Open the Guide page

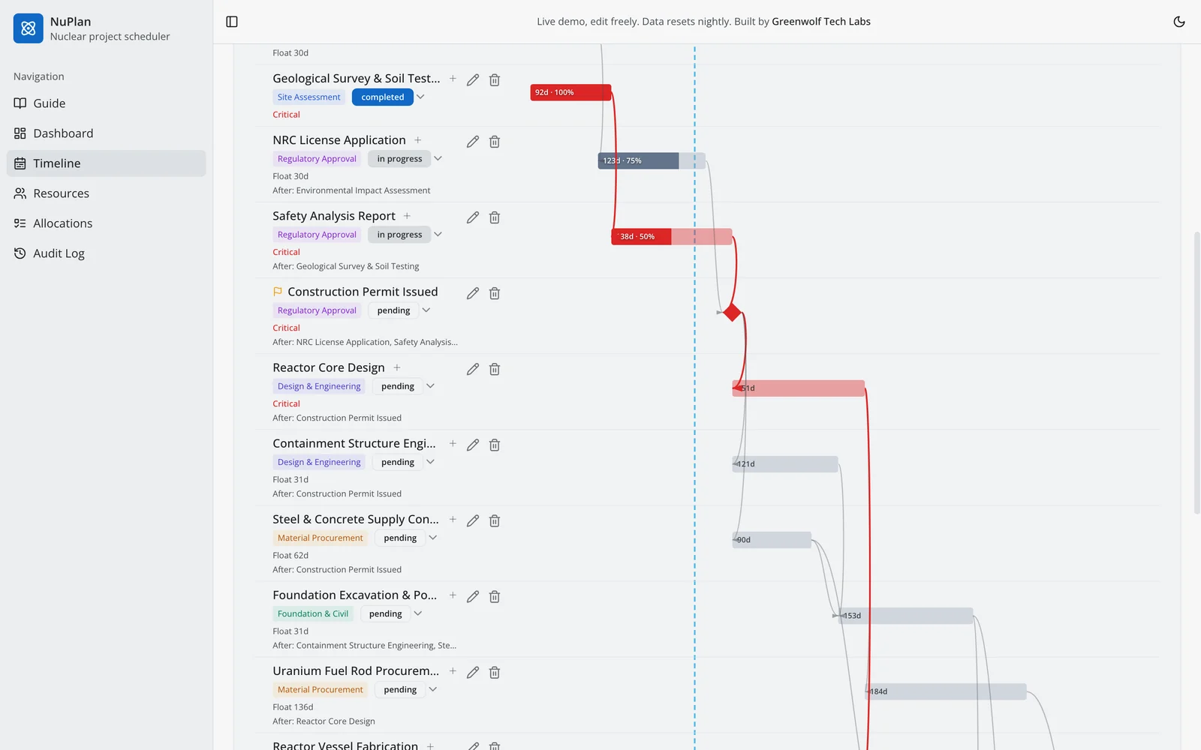pos(107,103)
